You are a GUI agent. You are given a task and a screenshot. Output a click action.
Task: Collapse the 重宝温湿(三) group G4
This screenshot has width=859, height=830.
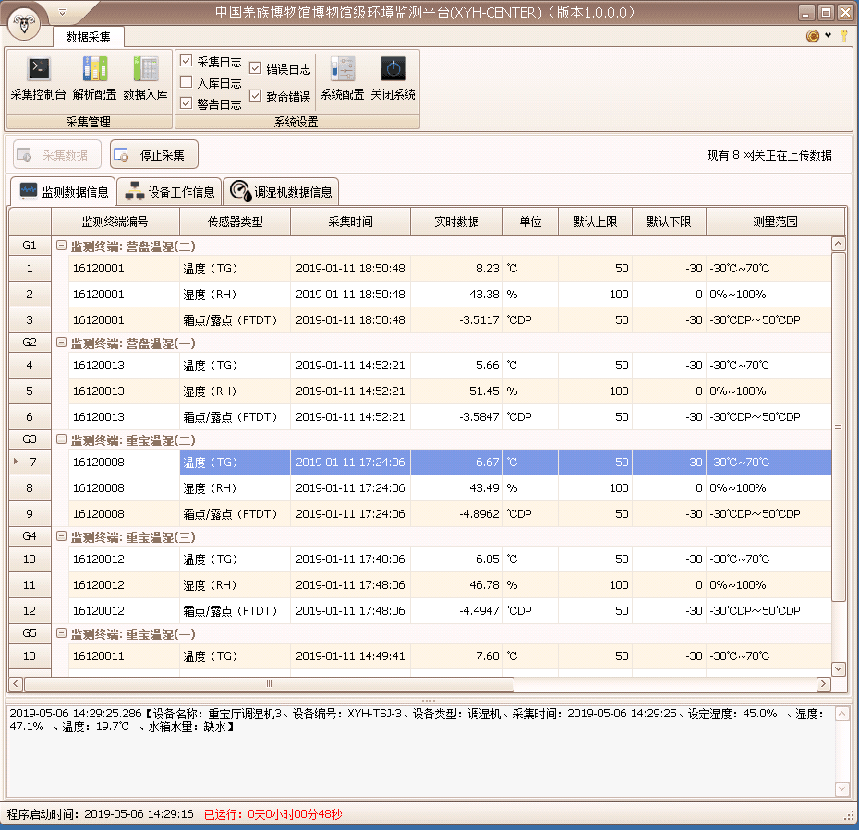pos(61,536)
